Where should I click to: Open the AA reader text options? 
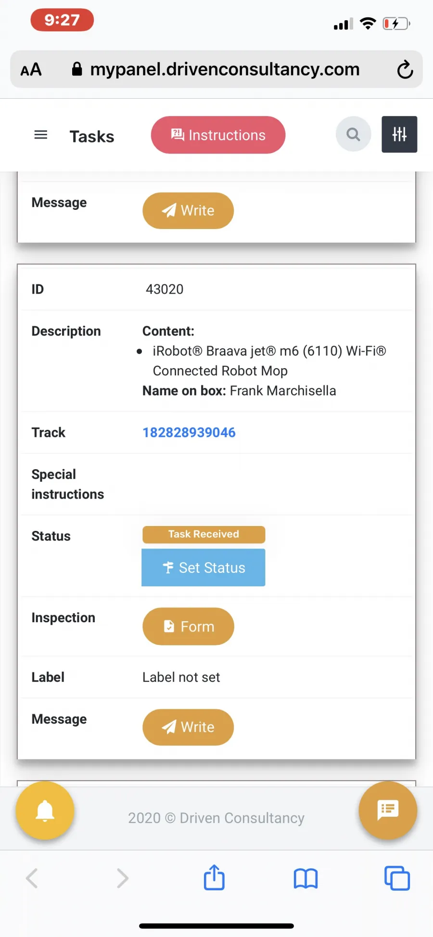(x=31, y=70)
